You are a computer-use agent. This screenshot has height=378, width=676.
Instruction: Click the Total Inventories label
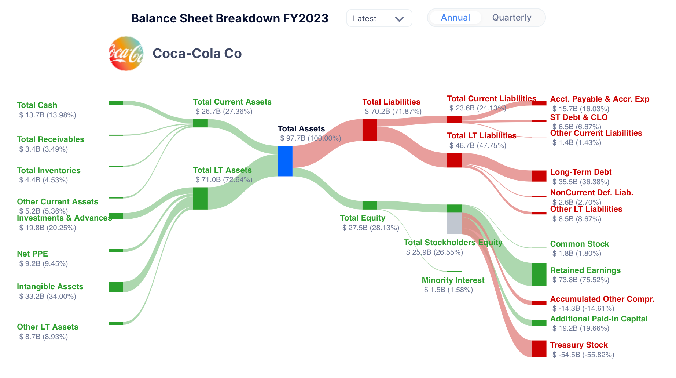(x=49, y=171)
